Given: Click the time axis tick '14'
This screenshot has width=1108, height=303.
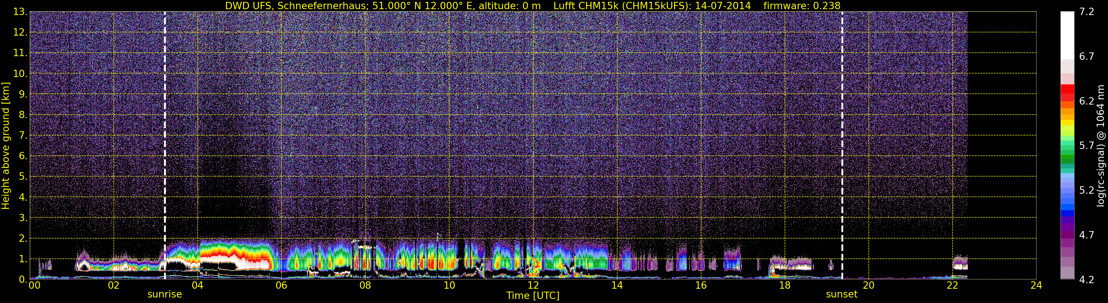Looking at the screenshot, I should click(x=617, y=286).
